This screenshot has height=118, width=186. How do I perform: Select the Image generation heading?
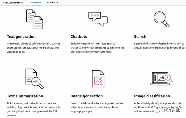tap(86, 96)
